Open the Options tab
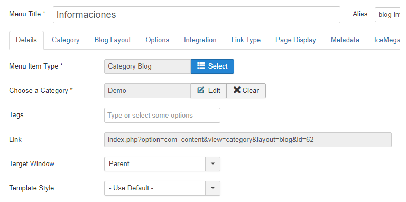The image size is (406, 202). point(158,40)
